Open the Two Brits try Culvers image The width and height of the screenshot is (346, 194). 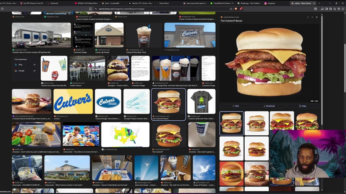click(81, 135)
